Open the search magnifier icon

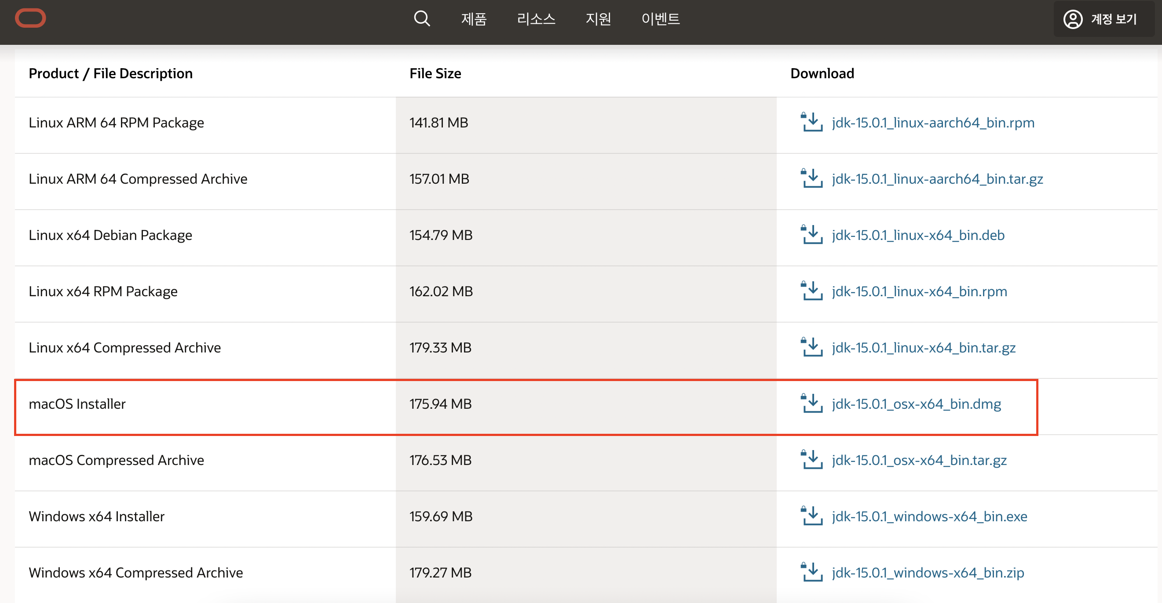pos(421,18)
